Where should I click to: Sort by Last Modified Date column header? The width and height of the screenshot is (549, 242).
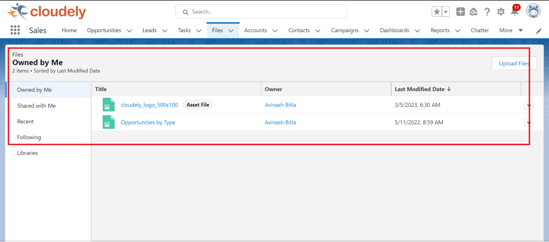pos(419,89)
